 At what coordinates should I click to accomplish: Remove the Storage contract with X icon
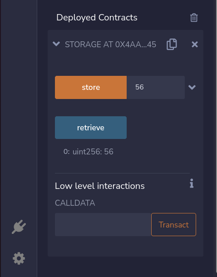[195, 45]
